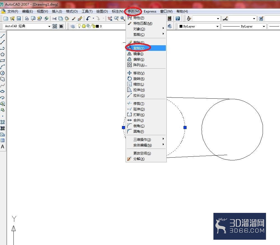Open the 绘图(D) menu
The image size is (280, 245).
[102, 11]
